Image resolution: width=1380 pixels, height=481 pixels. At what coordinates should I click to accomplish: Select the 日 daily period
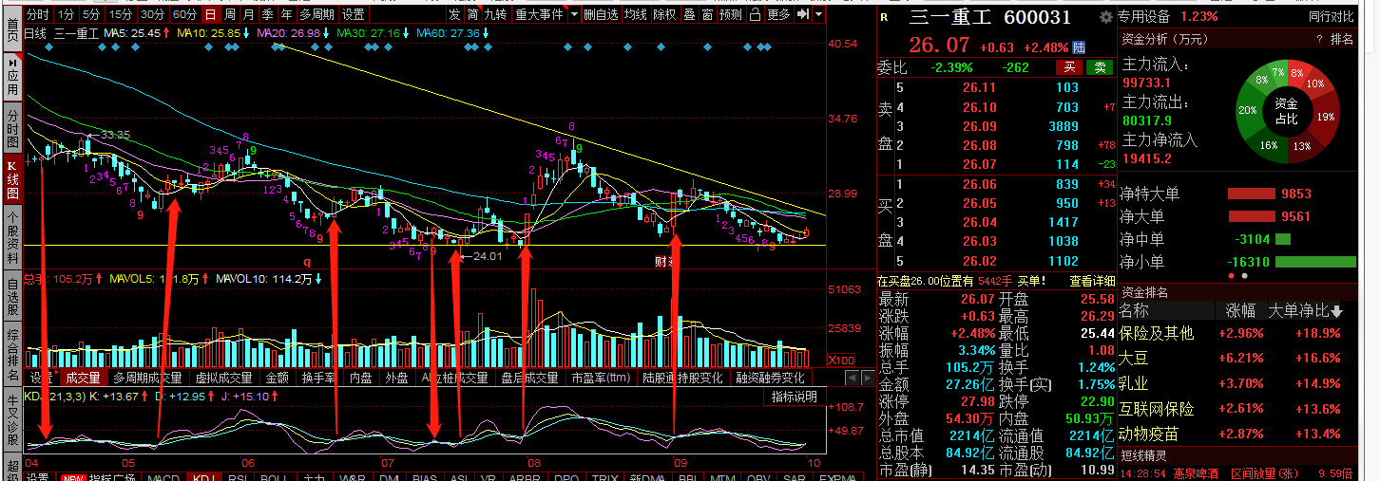(209, 14)
